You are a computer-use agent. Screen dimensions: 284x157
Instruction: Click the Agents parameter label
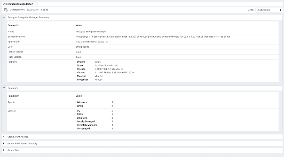(x=11, y=102)
